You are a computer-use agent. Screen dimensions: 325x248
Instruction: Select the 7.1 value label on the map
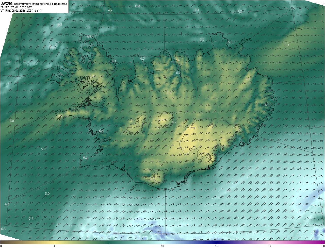tap(202, 39)
